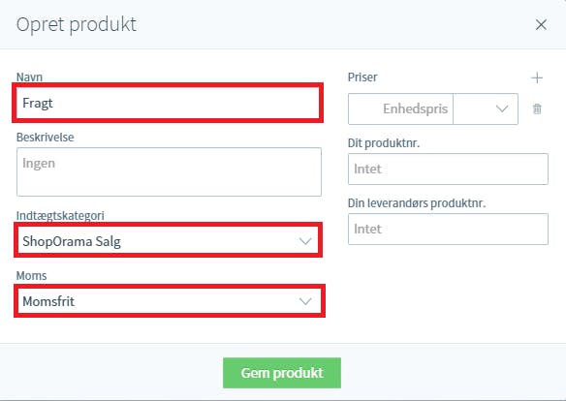Expand the Moms dropdown showing Momsfrit

coord(169,300)
